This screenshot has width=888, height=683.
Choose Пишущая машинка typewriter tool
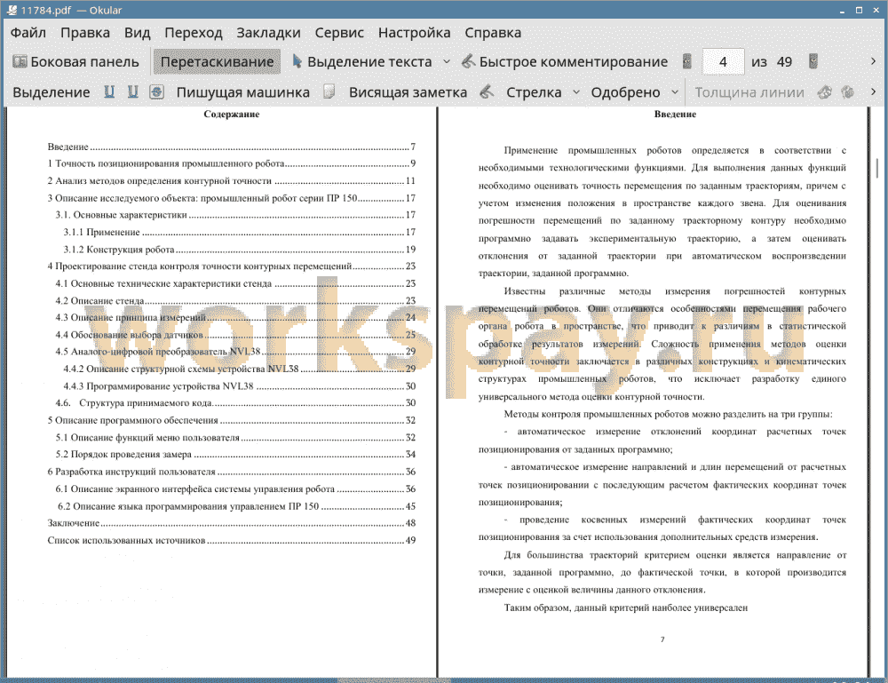click(x=243, y=92)
